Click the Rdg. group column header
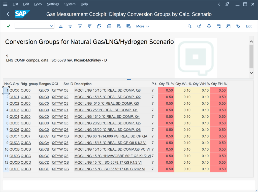The width and height of the screenshot is (258, 192). click(x=29, y=84)
